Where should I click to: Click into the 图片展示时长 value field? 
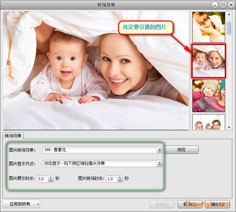pyautogui.click(x=43, y=179)
